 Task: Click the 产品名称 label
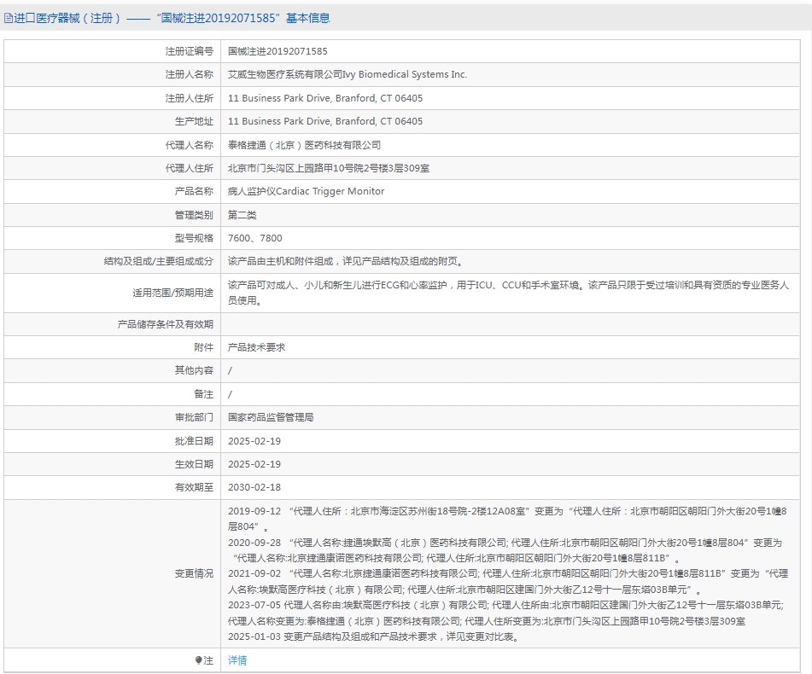point(194,191)
